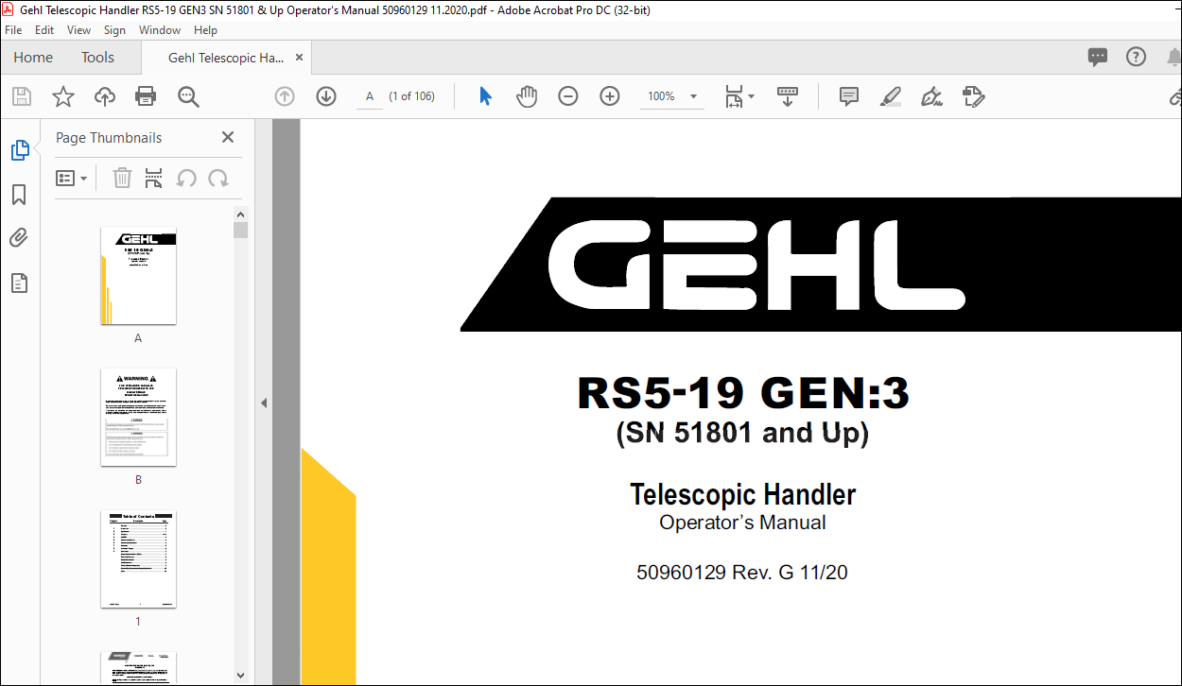Show the Bookmarks pane

pos(19,195)
